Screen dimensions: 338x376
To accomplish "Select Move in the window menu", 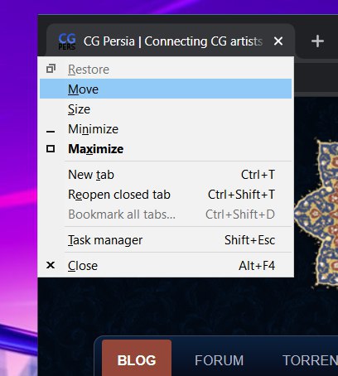I will pyautogui.click(x=166, y=89).
